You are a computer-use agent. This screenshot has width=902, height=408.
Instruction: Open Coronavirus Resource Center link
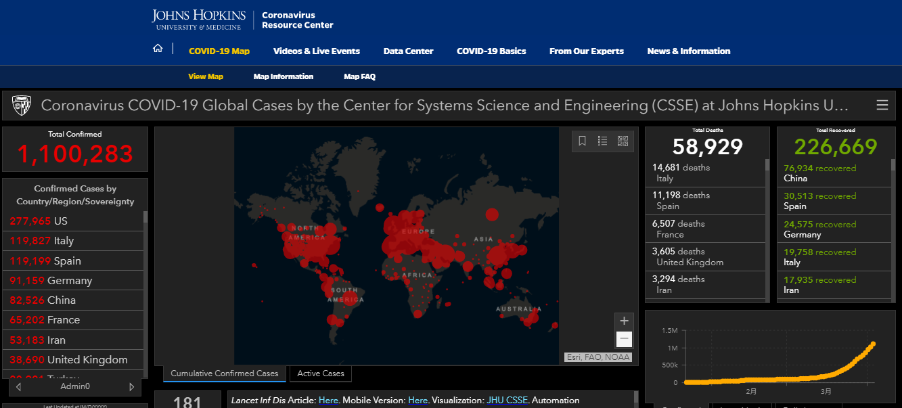point(298,20)
